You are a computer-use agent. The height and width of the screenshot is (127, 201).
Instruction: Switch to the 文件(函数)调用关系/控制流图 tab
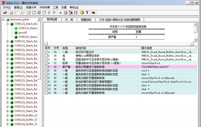[120, 20]
